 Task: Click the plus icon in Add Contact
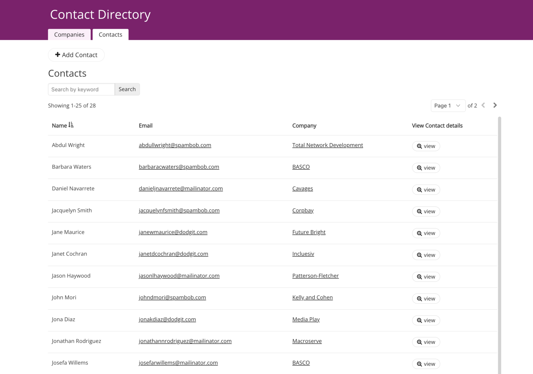(x=58, y=55)
